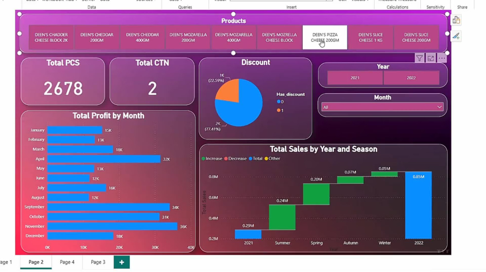Click the Sensitivity ribbon group label
The width and height of the screenshot is (486, 272).
click(x=435, y=7)
